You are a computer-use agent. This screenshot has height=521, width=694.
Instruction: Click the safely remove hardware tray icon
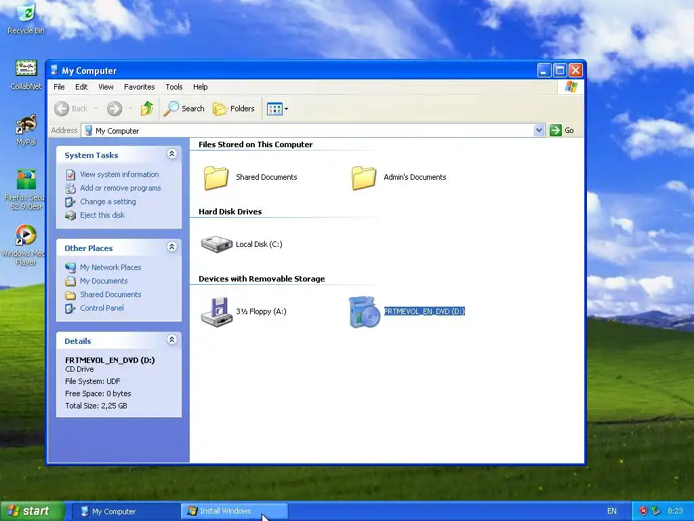(656, 512)
